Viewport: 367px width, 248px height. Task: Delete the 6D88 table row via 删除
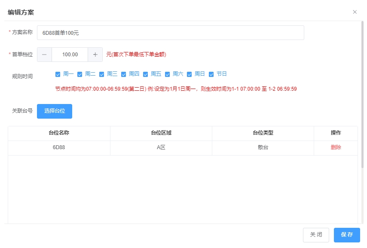tap(336, 147)
